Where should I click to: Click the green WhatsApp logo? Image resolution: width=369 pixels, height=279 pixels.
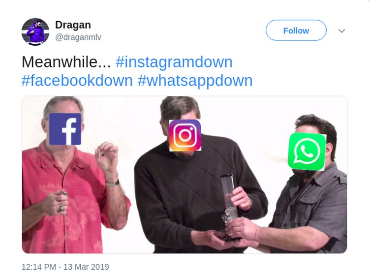click(307, 152)
